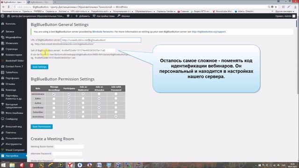This screenshot has width=299, height=168.
Task: Expand Другие закладки bookmarks folder
Action: (285, 11)
